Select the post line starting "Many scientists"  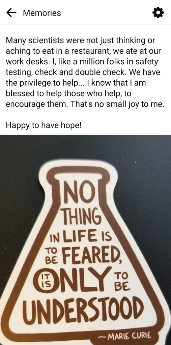click(x=81, y=40)
